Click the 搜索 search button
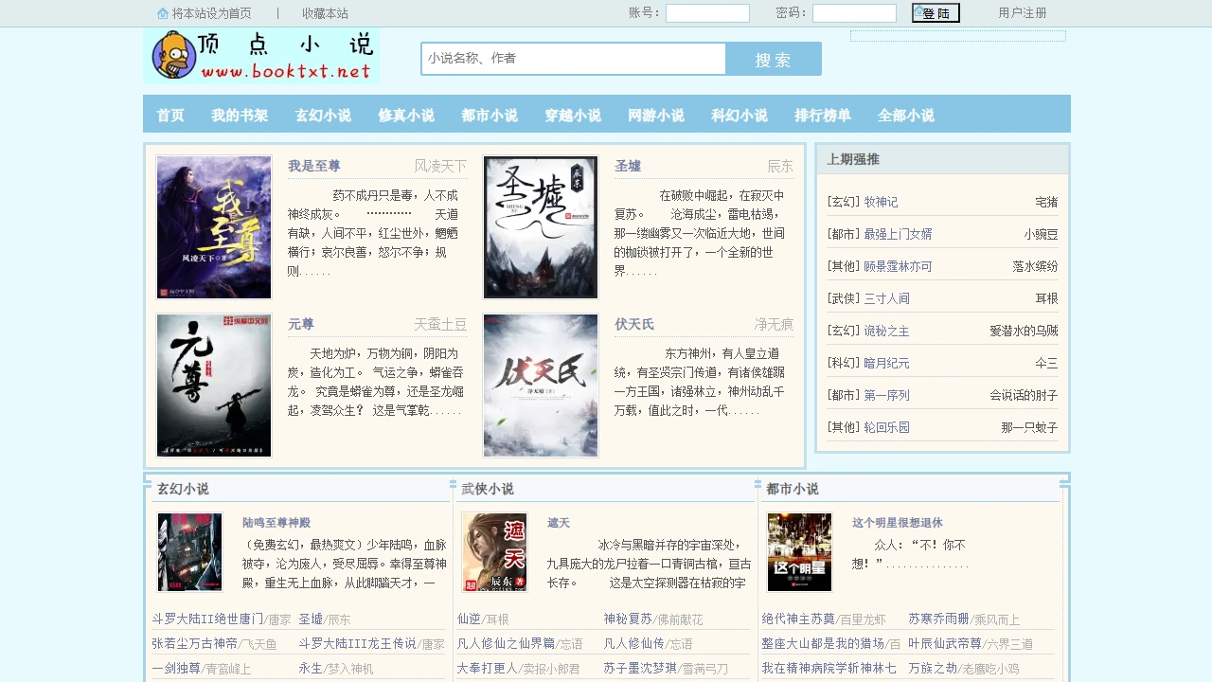Image resolution: width=1212 pixels, height=682 pixels. click(x=774, y=59)
